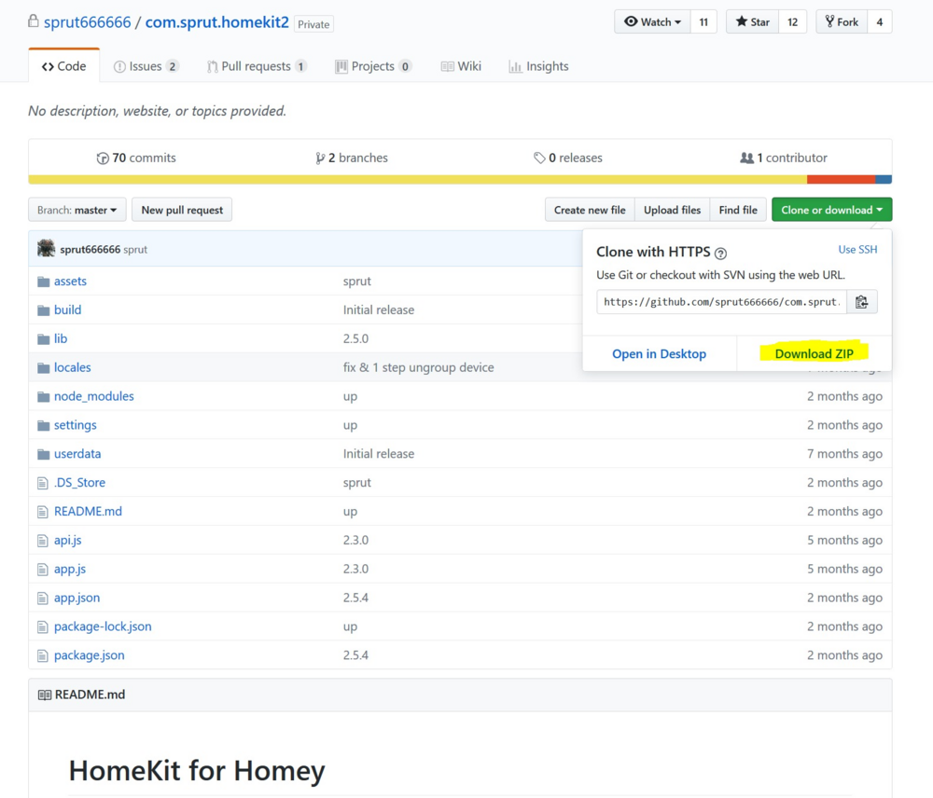Click the file icon beside .DS_Store
The image size is (933, 798).
[x=42, y=483]
